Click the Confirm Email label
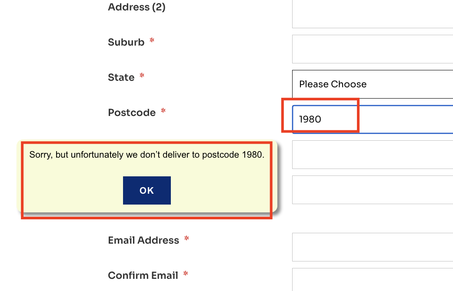This screenshot has width=453, height=291. coord(143,275)
